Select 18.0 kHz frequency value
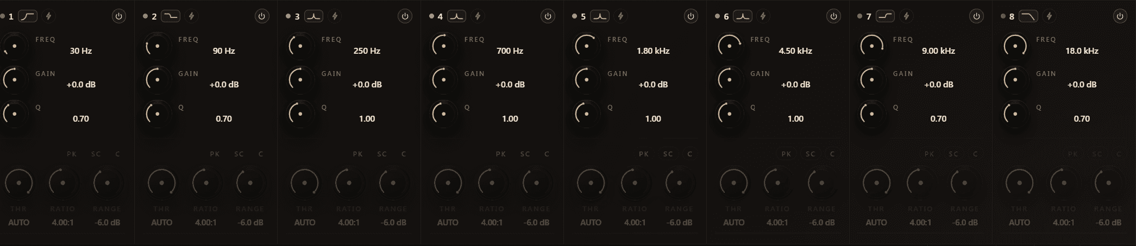The image size is (1136, 246). click(1082, 51)
